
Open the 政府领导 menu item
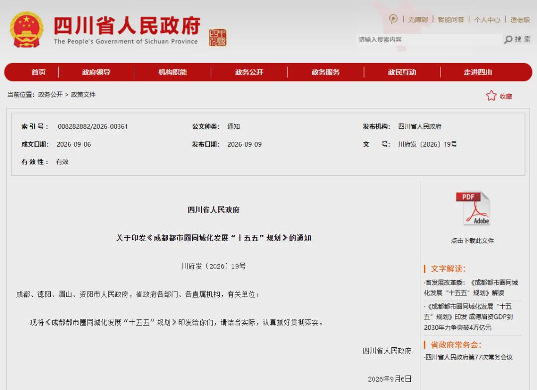tap(96, 72)
